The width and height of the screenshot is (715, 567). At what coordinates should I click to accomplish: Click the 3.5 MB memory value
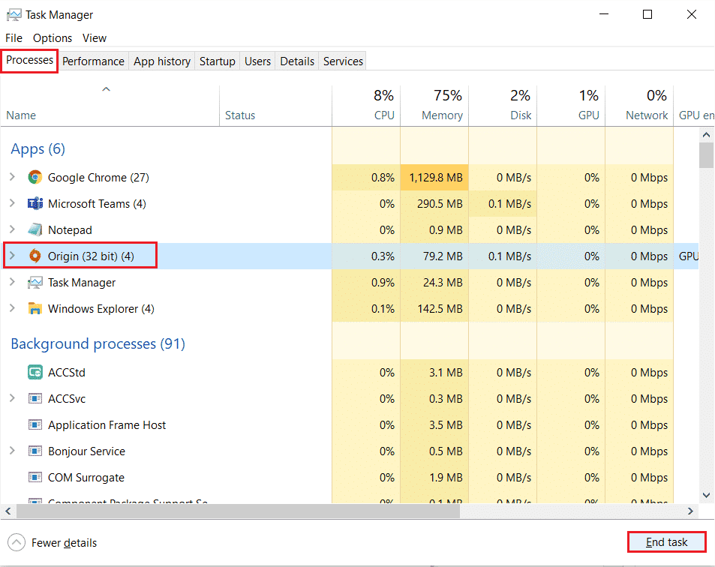pos(446,424)
